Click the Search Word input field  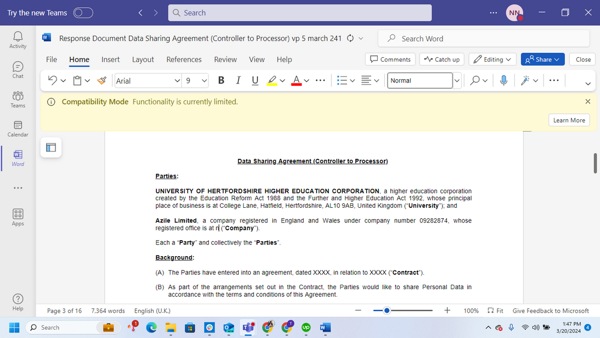tap(483, 38)
